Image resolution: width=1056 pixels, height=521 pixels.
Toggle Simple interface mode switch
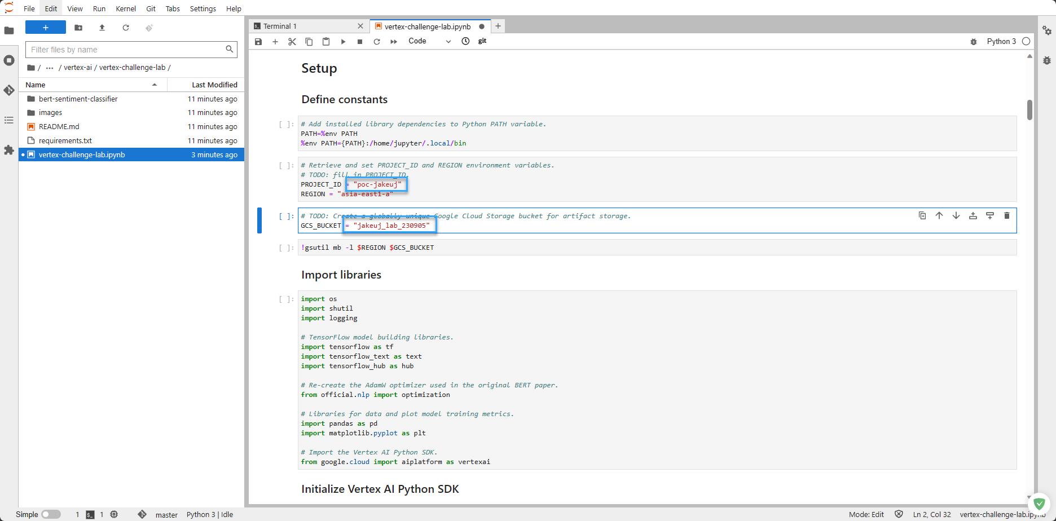point(51,514)
